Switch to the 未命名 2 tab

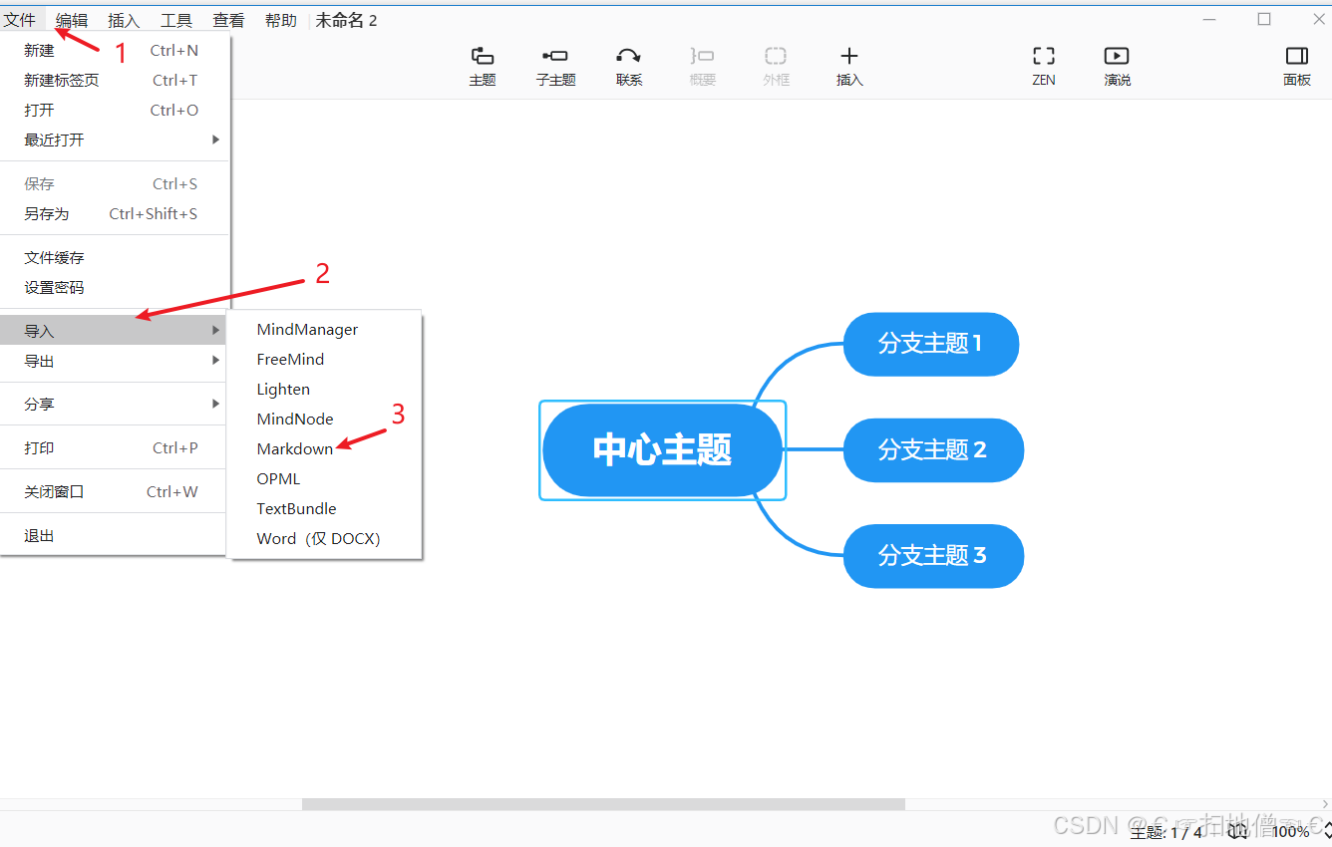point(346,19)
